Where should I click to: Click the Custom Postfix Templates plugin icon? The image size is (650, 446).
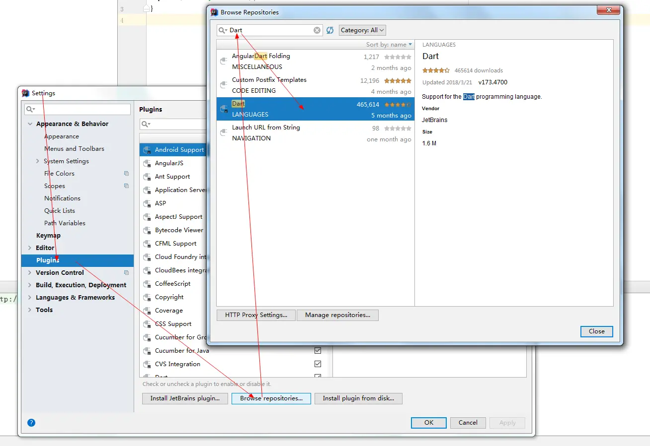[224, 85]
